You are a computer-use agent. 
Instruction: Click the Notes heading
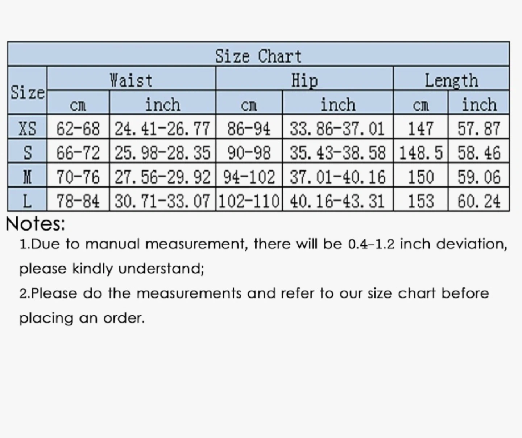[36, 224]
